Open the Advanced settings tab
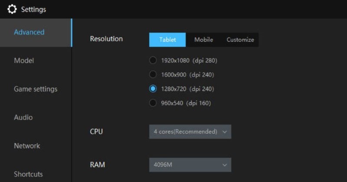Image resolution: width=347 pixels, height=182 pixels. 29,32
